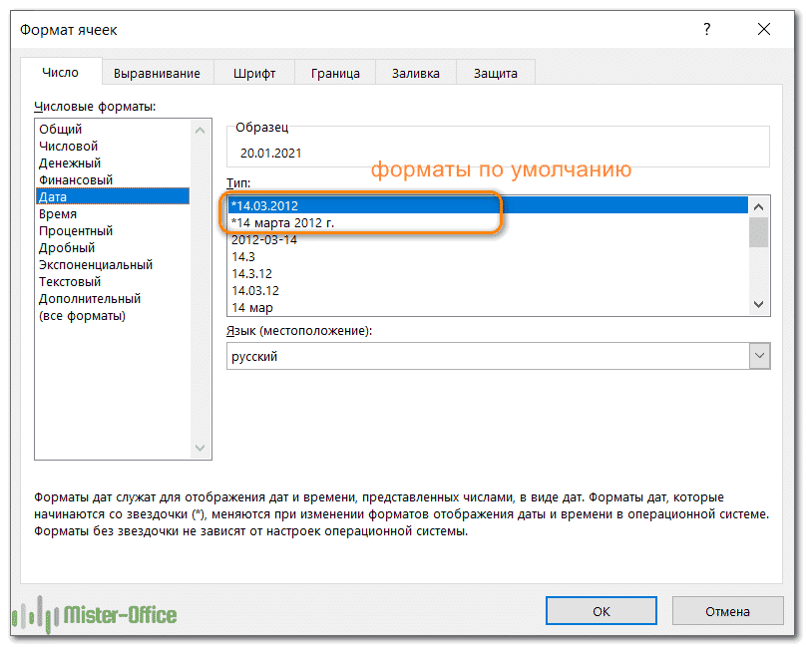Image resolution: width=806 pixels, height=647 pixels.
Task: Choose date type 2012-03-14
Action: pos(264,239)
